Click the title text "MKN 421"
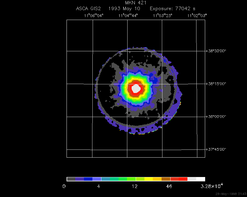Screen dimensions: 247x197 (x=136, y=3)
